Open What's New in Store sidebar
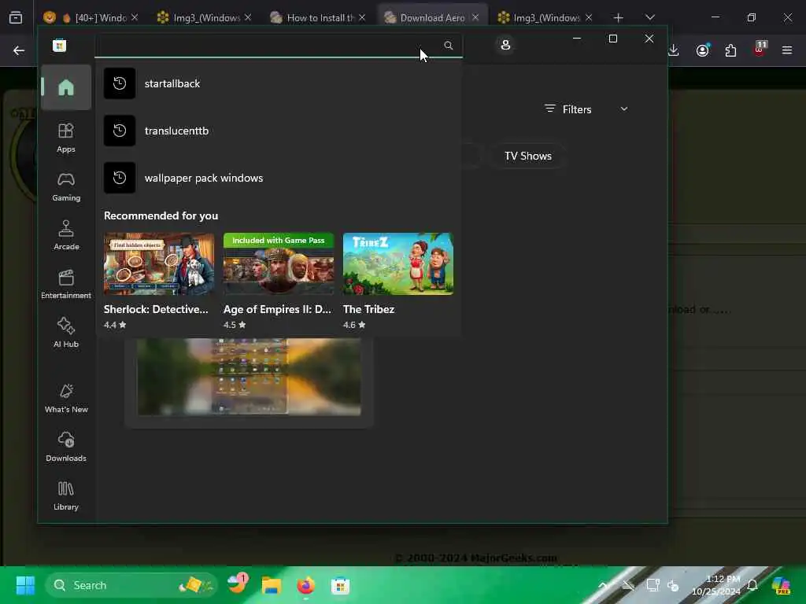Viewport: 806px width, 604px height. pos(66,399)
